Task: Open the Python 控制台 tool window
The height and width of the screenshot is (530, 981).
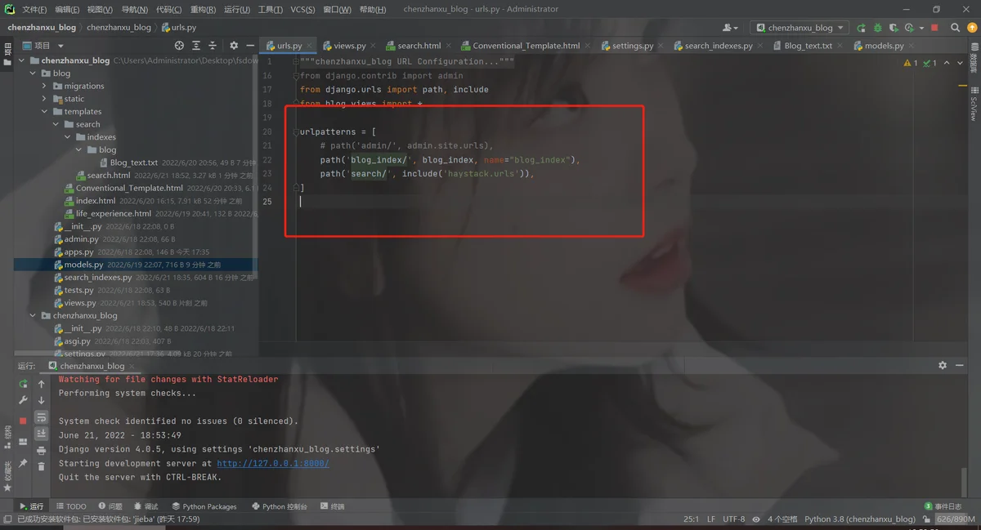Action: point(280,506)
